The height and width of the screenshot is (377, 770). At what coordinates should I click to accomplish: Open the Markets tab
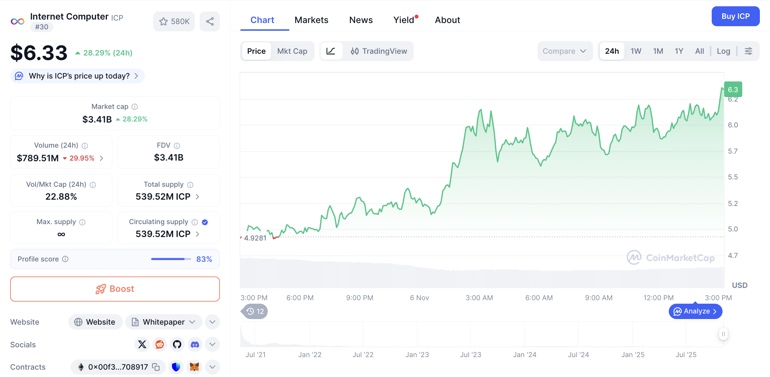(311, 20)
